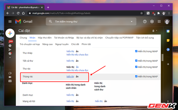Expand search options dropdown arrow
The image size is (178, 110).
point(132,21)
